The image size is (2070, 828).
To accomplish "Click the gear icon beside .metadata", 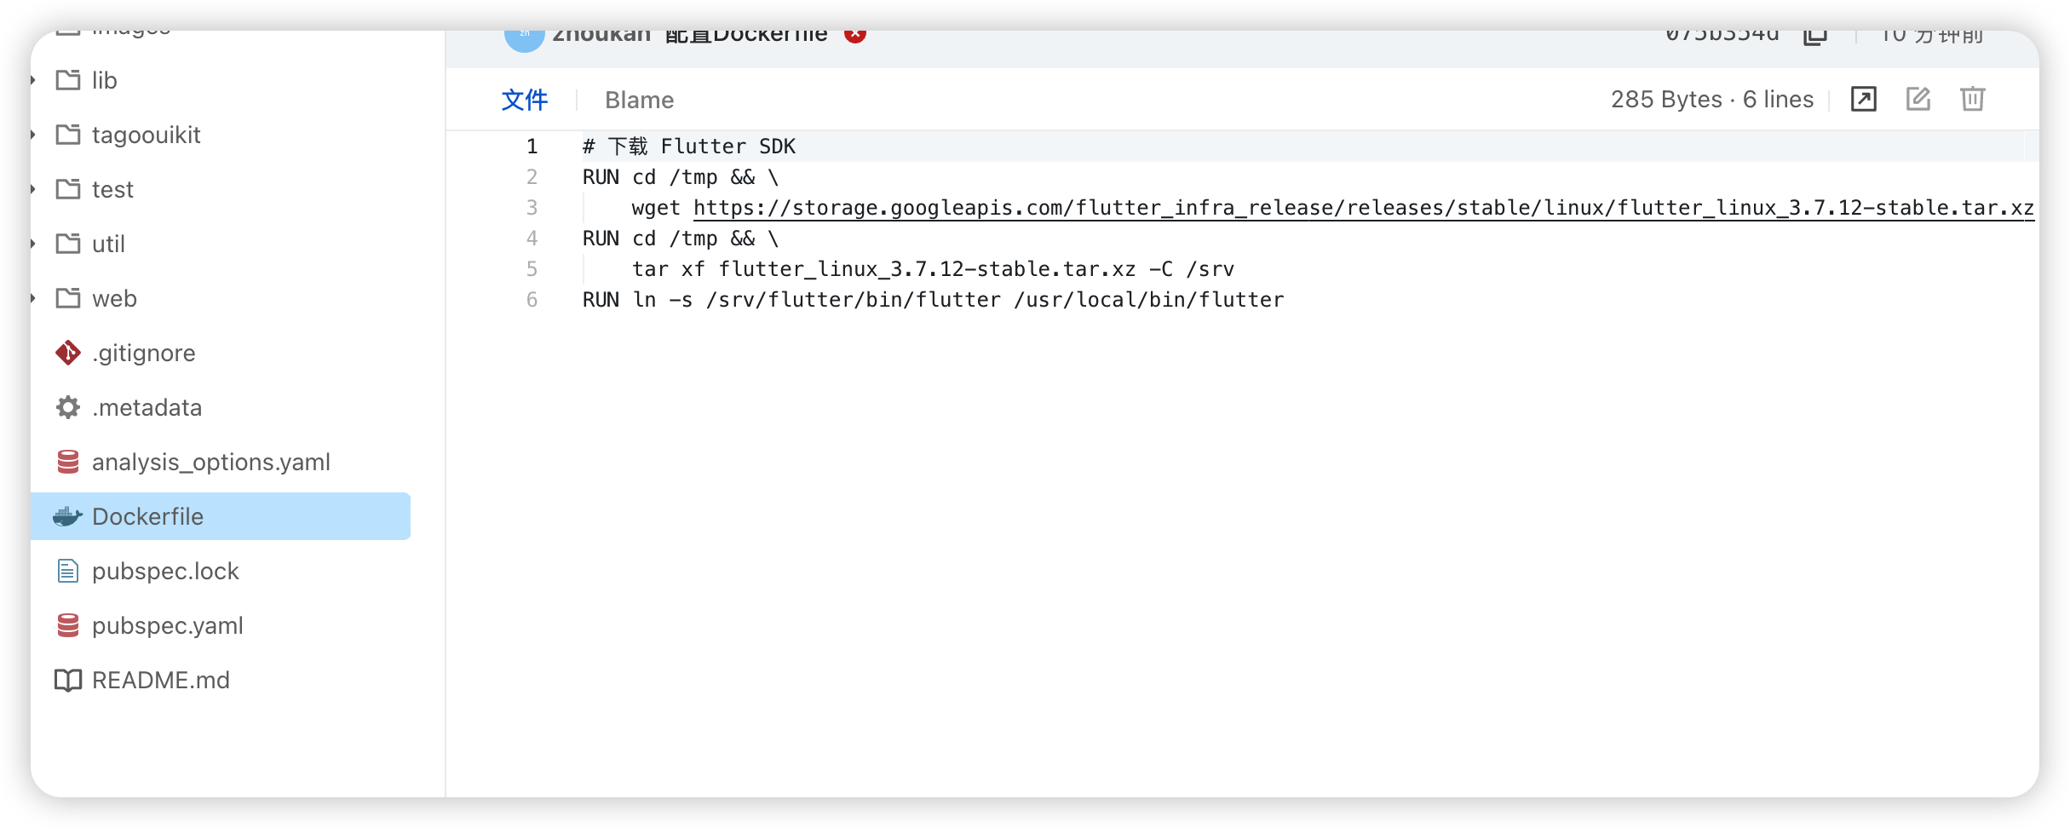I will tap(67, 407).
